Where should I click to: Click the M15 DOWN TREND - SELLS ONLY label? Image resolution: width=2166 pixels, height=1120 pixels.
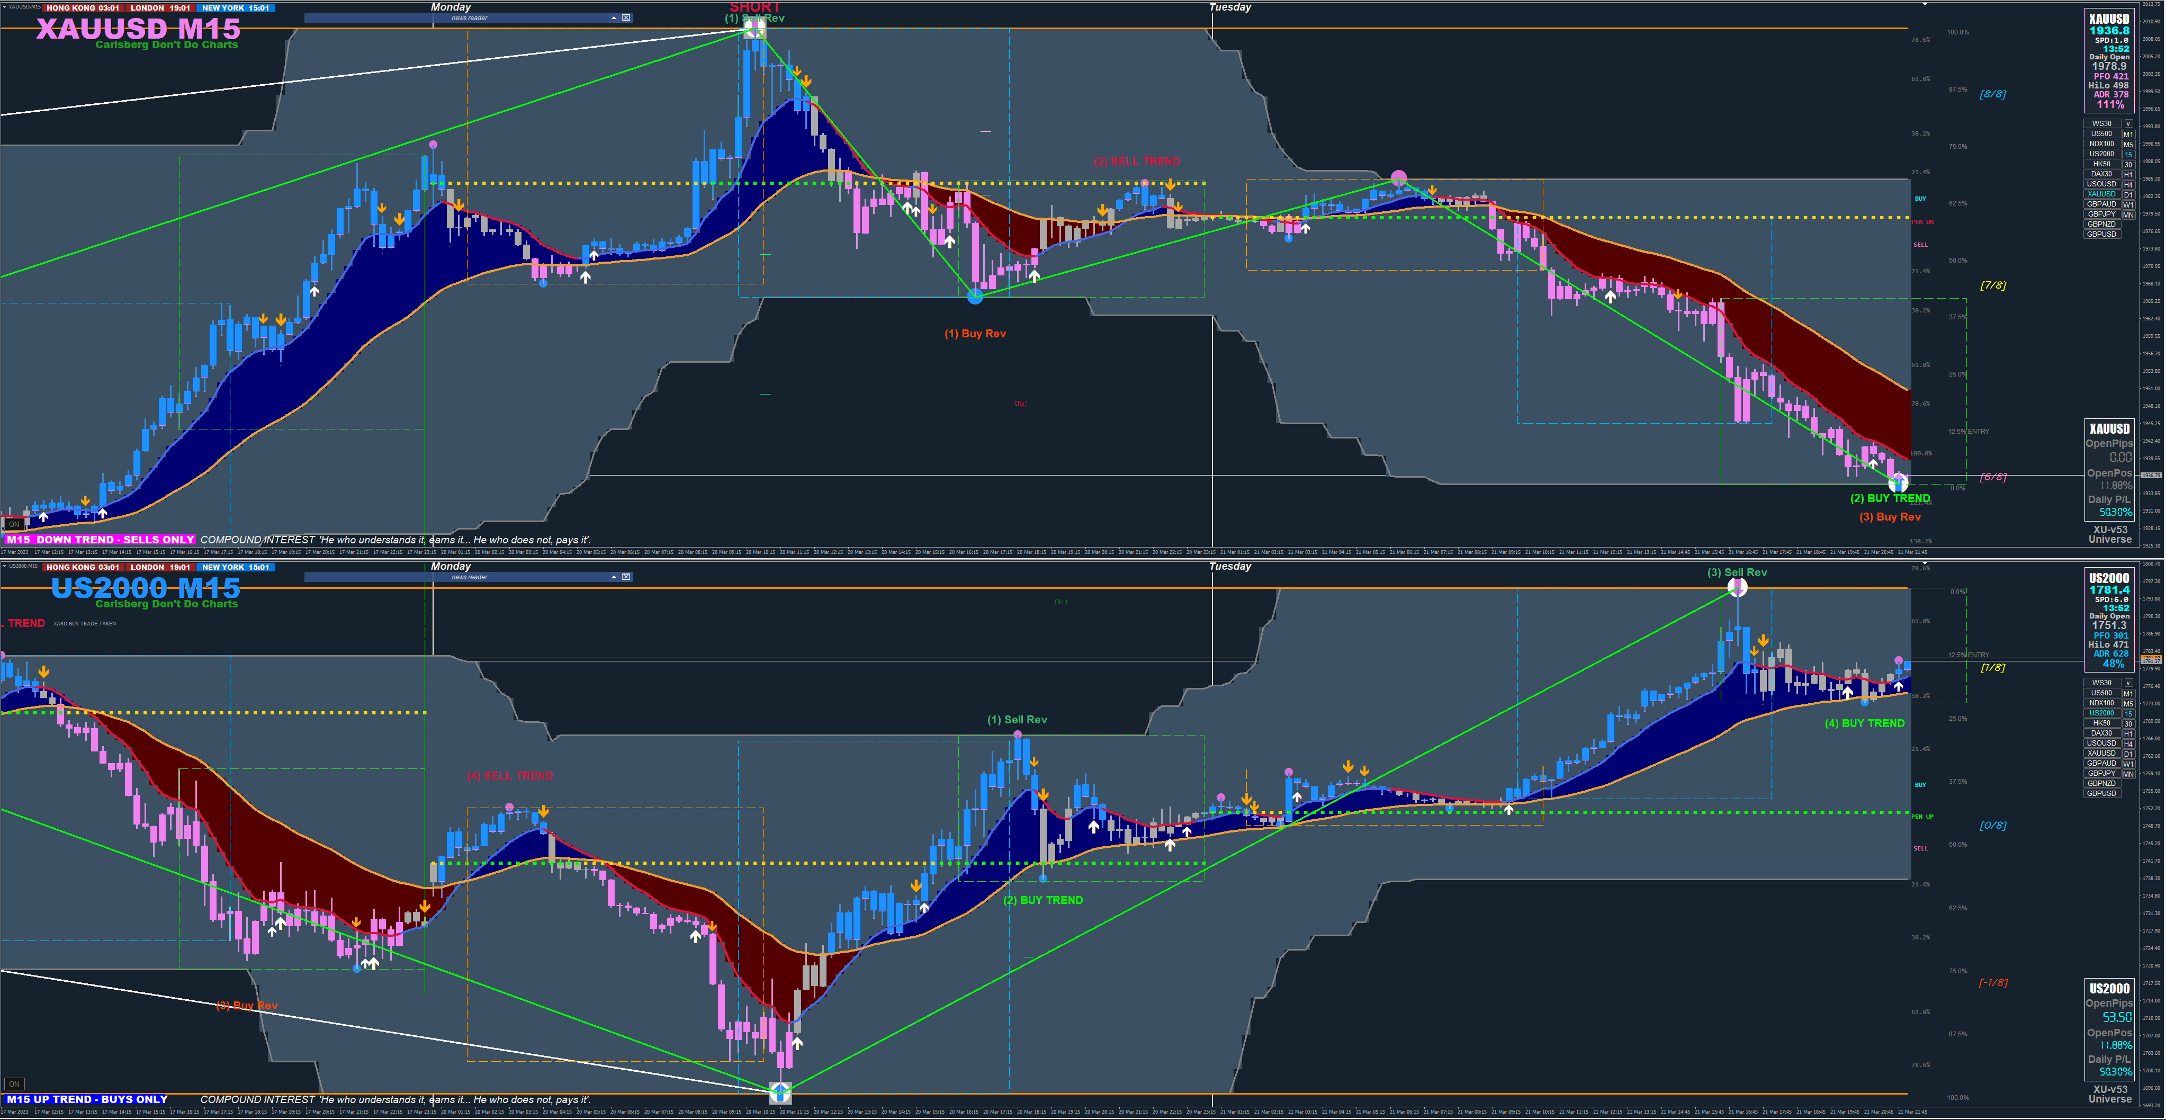pyautogui.click(x=101, y=540)
